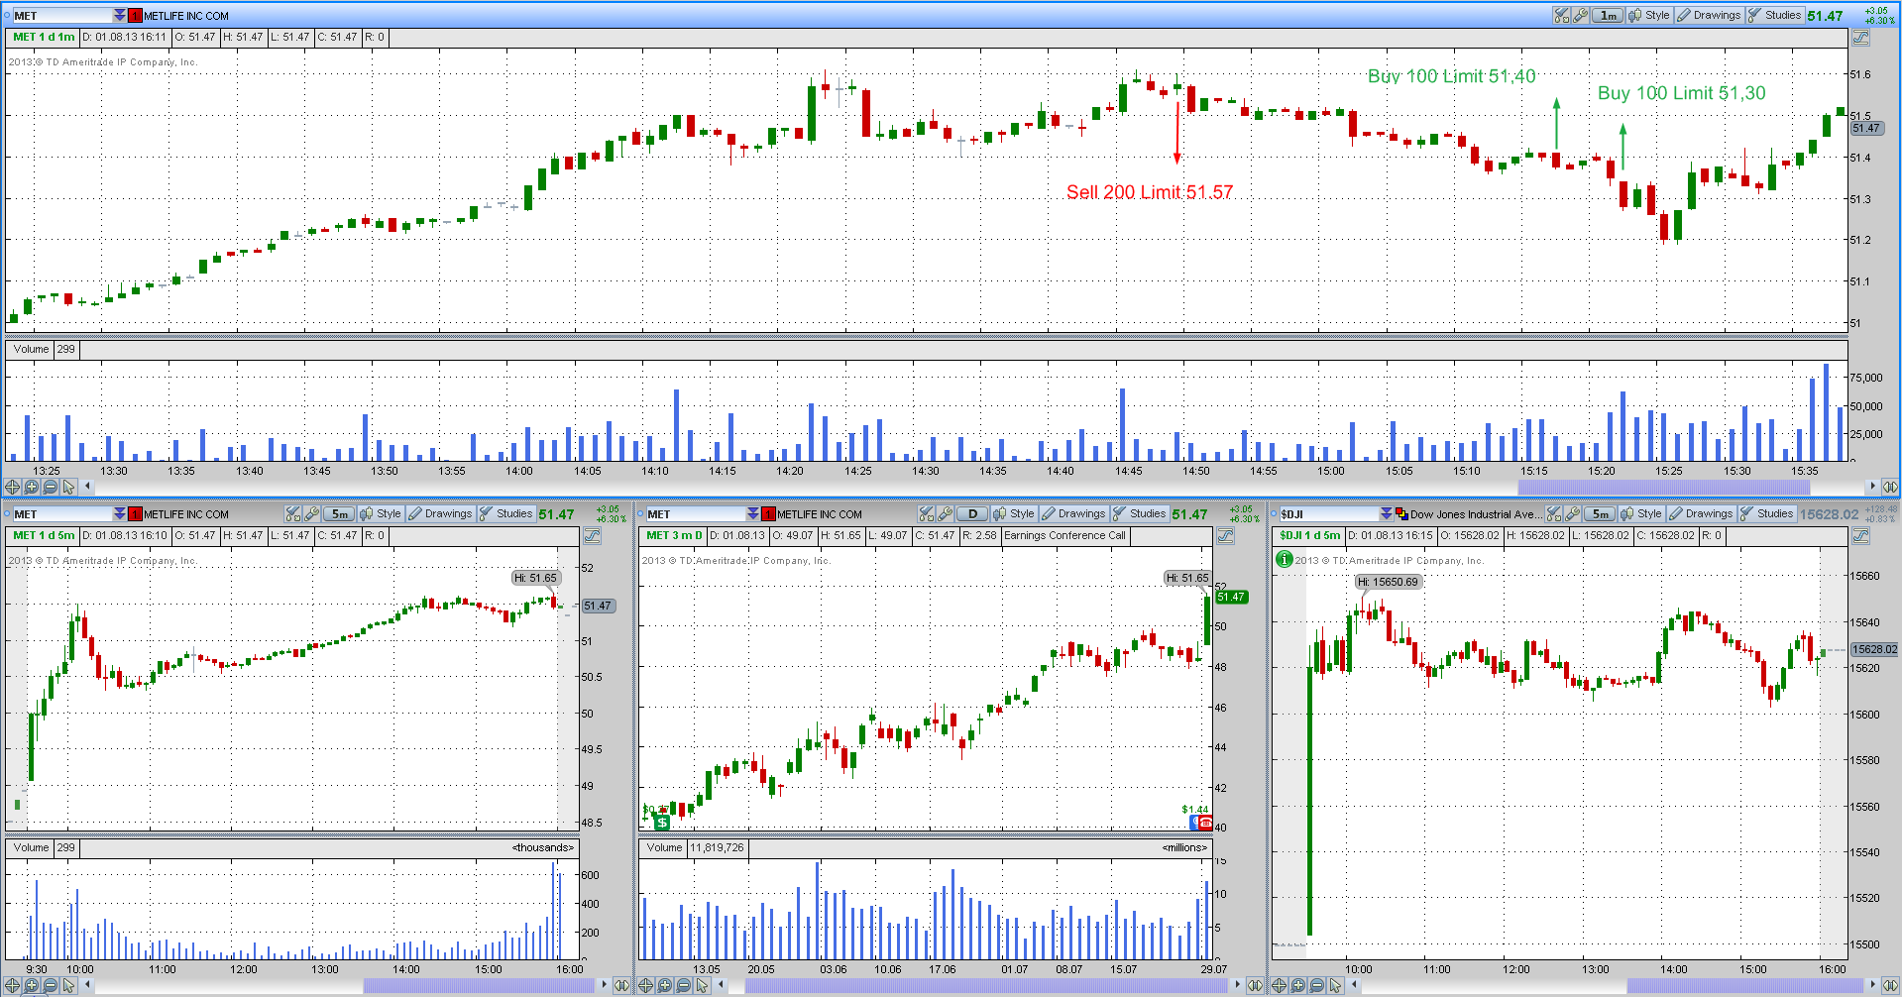
Task: Open Style menu in $DJI chart
Action: [x=1641, y=513]
